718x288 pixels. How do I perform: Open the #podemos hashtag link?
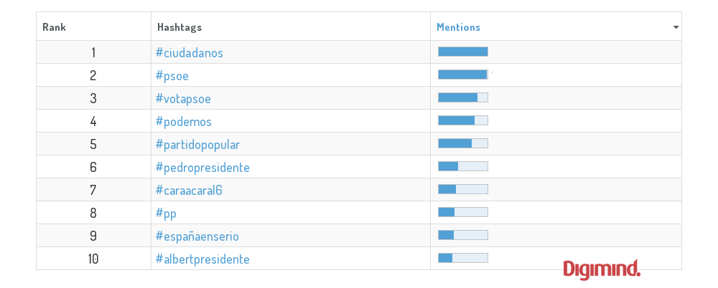pyautogui.click(x=183, y=121)
